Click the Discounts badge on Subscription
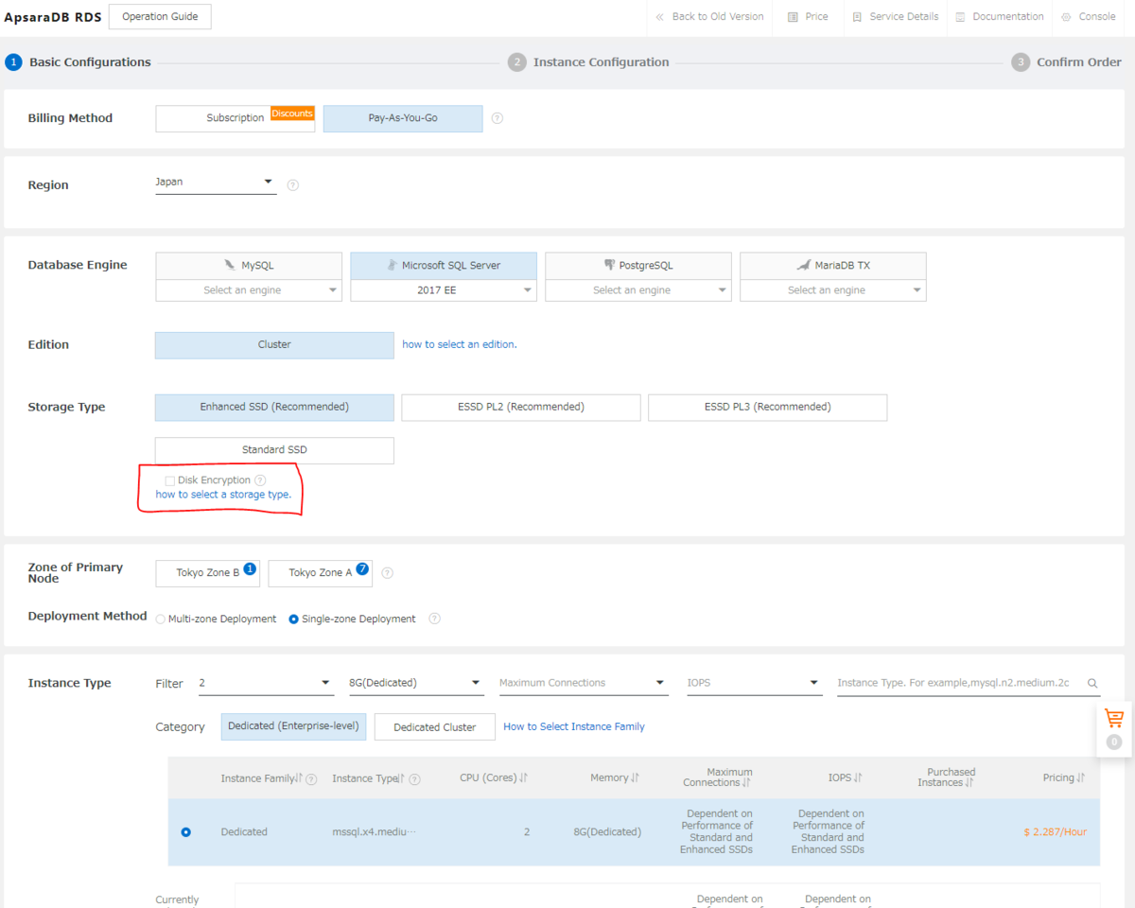Viewport: 1135px width, 908px height. (x=292, y=113)
